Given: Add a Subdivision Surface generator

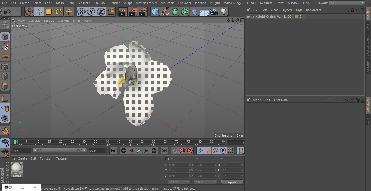Looking at the screenshot, I should (175, 12).
